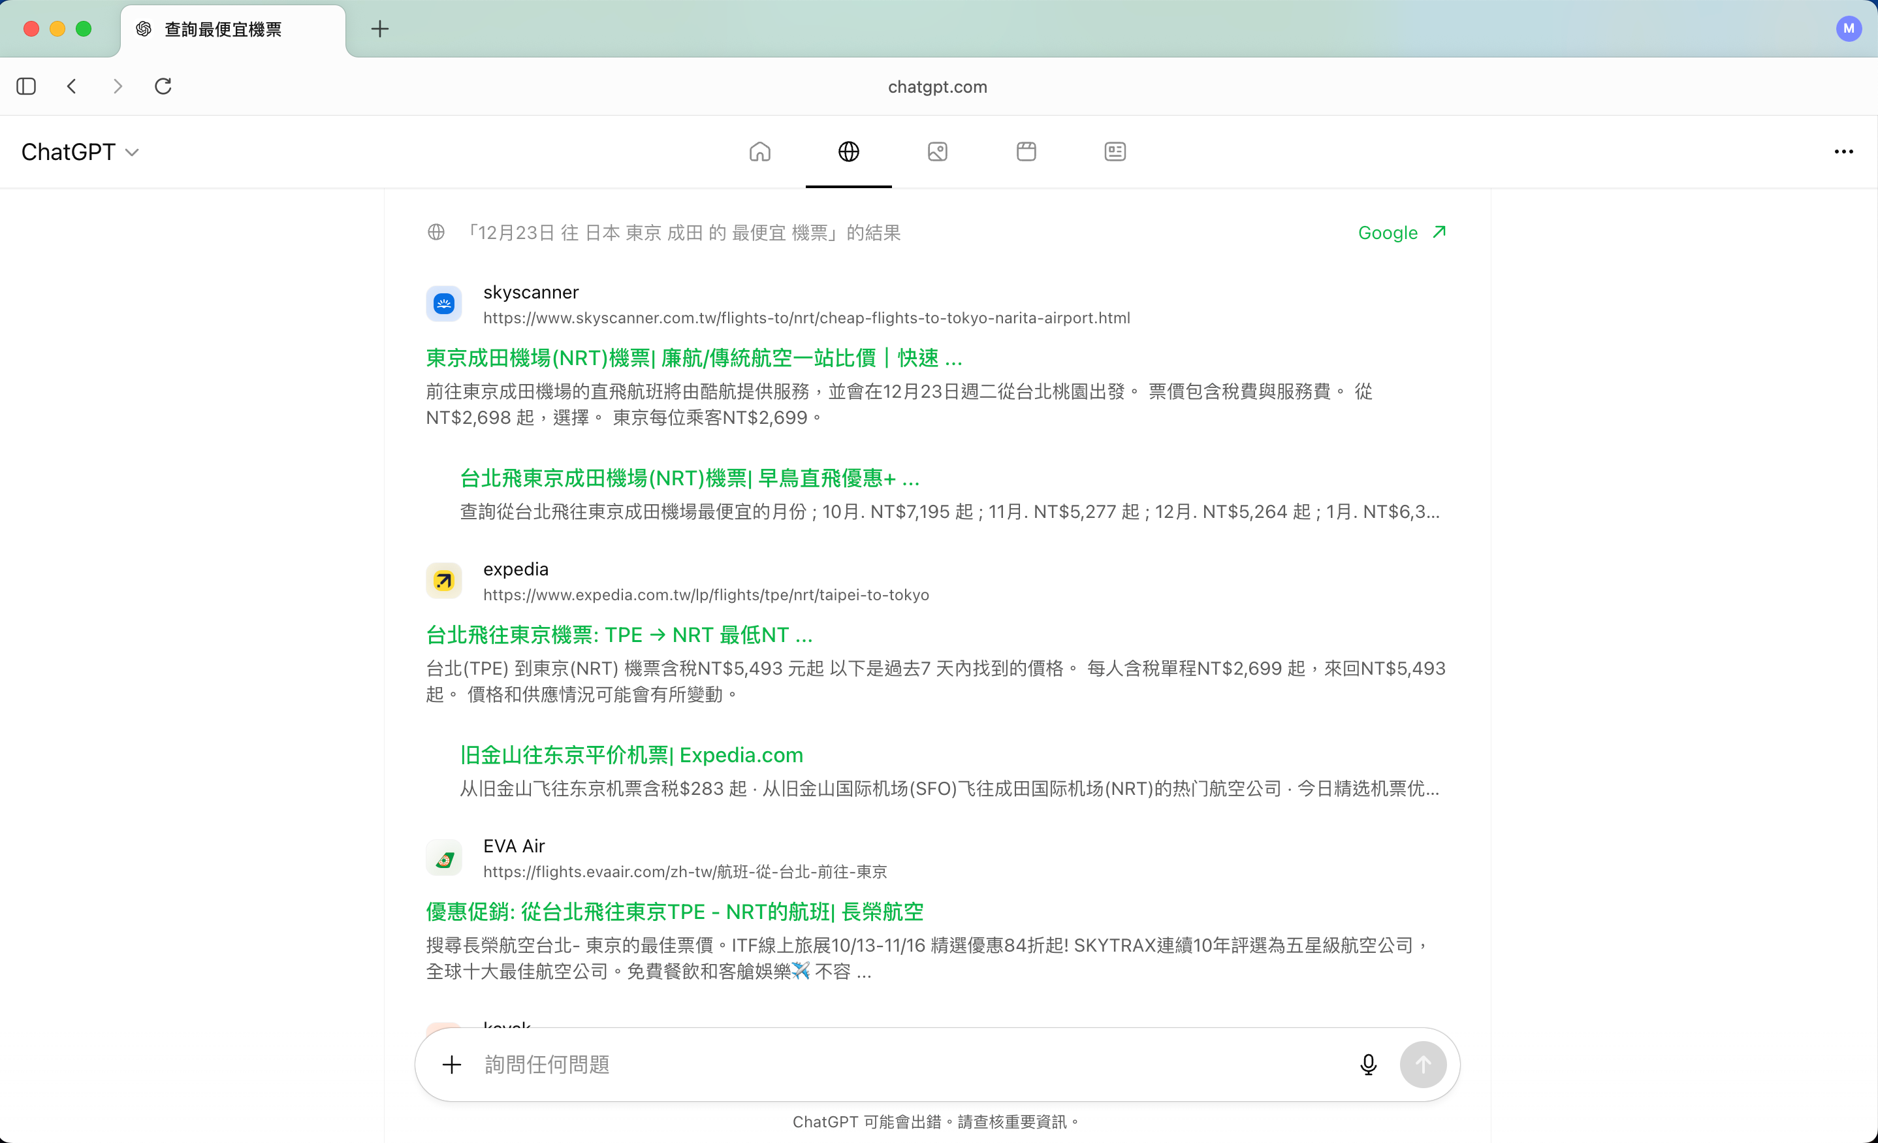This screenshot has width=1878, height=1143.
Task: Open the news feed tab icon
Action: point(1114,152)
